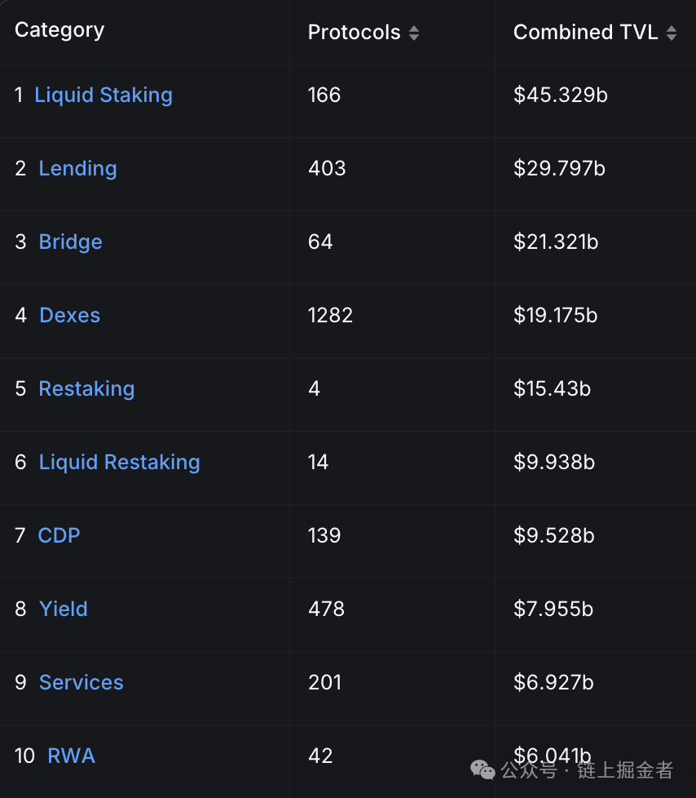Sort by Combined TVL arrows
Image resolution: width=696 pixels, height=798 pixels.
pos(671,33)
